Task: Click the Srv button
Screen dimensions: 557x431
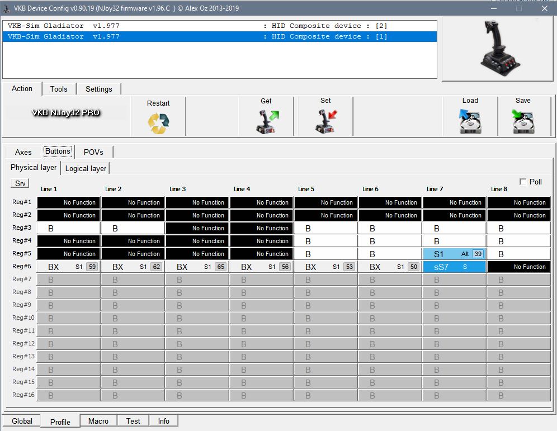Action: (20, 183)
